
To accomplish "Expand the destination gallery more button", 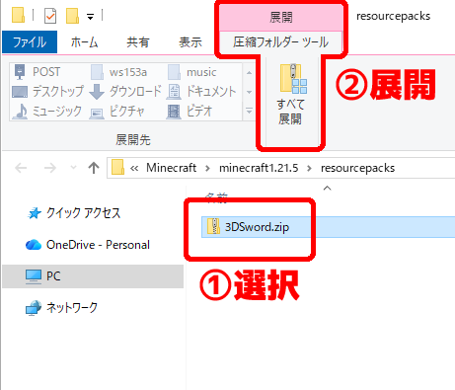I will click(x=249, y=111).
